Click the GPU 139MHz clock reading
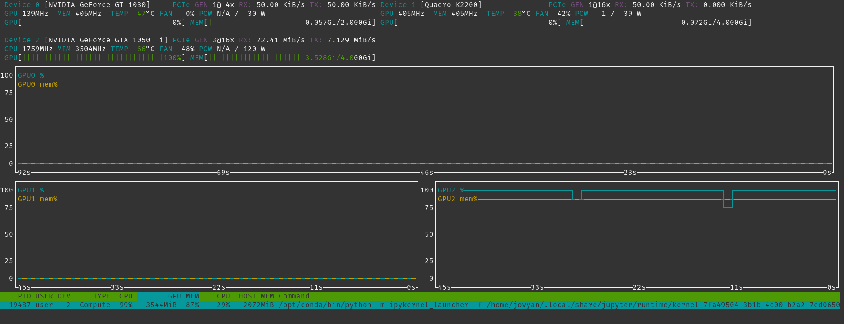The image size is (844, 324). tap(27, 14)
